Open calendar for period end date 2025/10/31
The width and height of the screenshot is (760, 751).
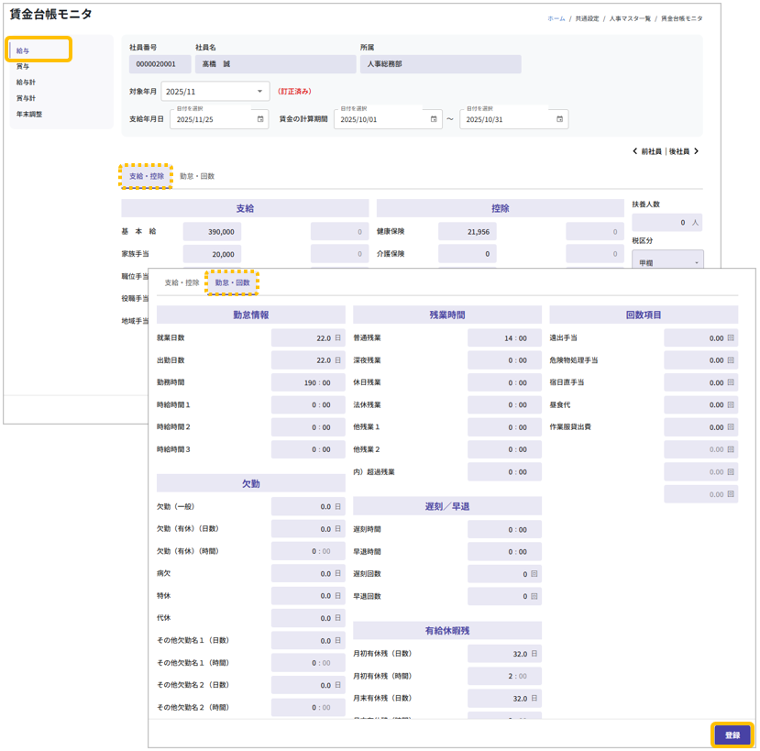(x=559, y=119)
